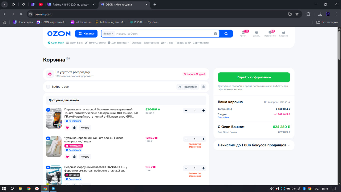This screenshot has width=341, height=192.
Task: Click the trash icon beside Поделиться
Action: tap(204, 87)
